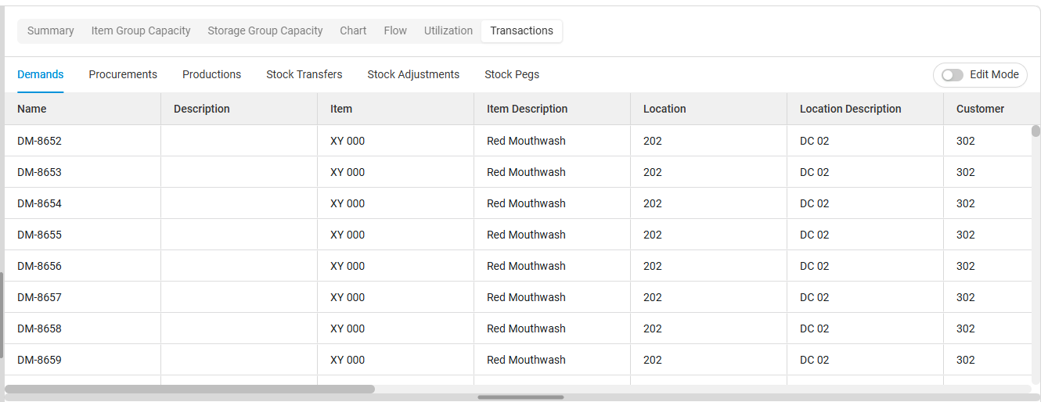
Task: Click the Item Description column header
Action: coord(553,109)
